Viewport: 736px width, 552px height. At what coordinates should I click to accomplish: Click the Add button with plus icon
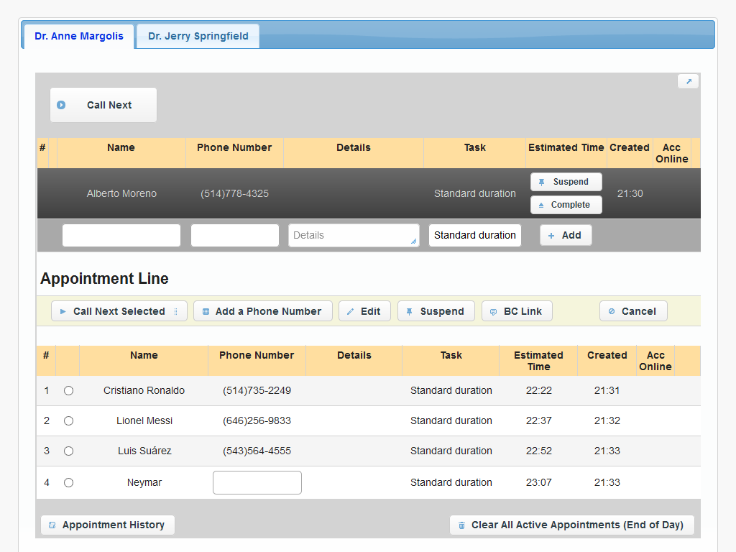(x=566, y=235)
